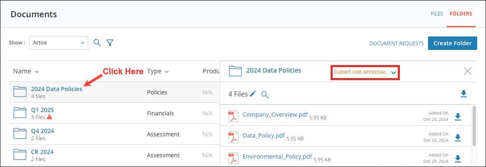Image resolution: width=486 pixels, height=167 pixels.
Task: Open the CR 2024 folder link
Action: pos(42,152)
